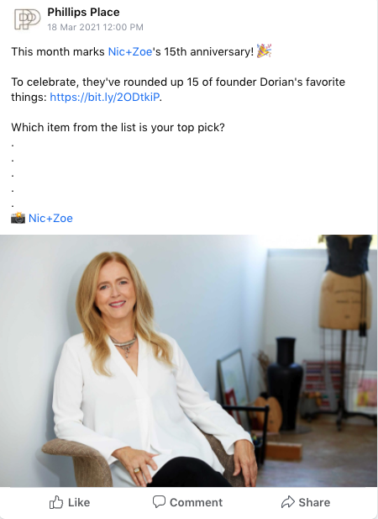Open the Nic+Zoe mention in first sentence
Viewport: 378px width, 519px height.
[x=130, y=51]
